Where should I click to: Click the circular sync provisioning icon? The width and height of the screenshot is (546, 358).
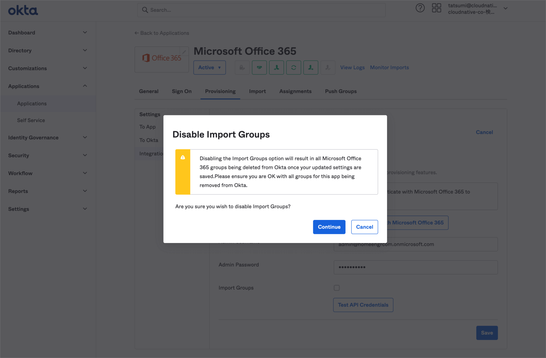[x=294, y=67]
